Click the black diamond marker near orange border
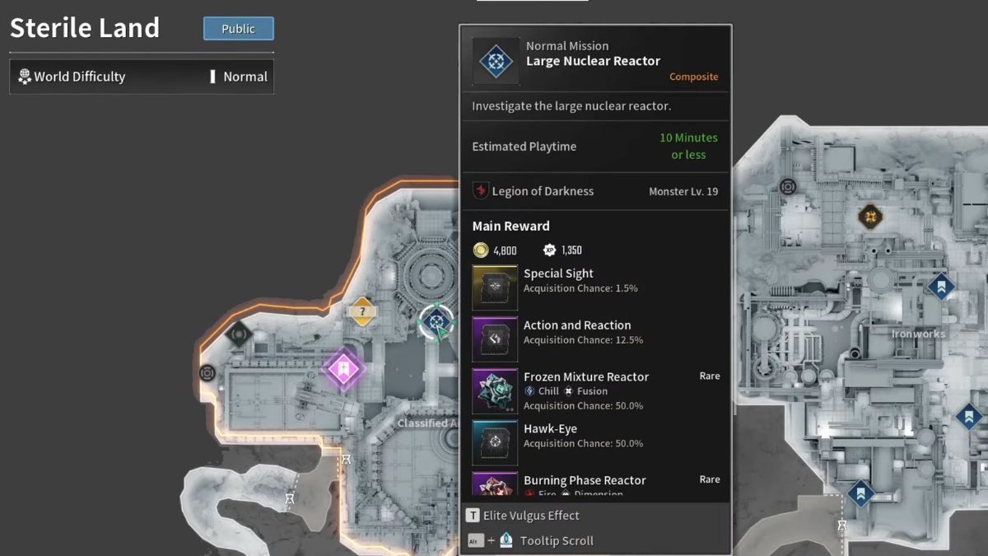 (239, 334)
